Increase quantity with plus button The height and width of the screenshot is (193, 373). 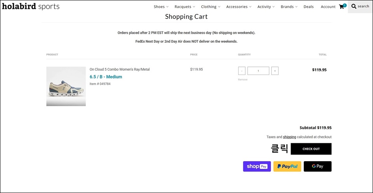[x=275, y=71]
